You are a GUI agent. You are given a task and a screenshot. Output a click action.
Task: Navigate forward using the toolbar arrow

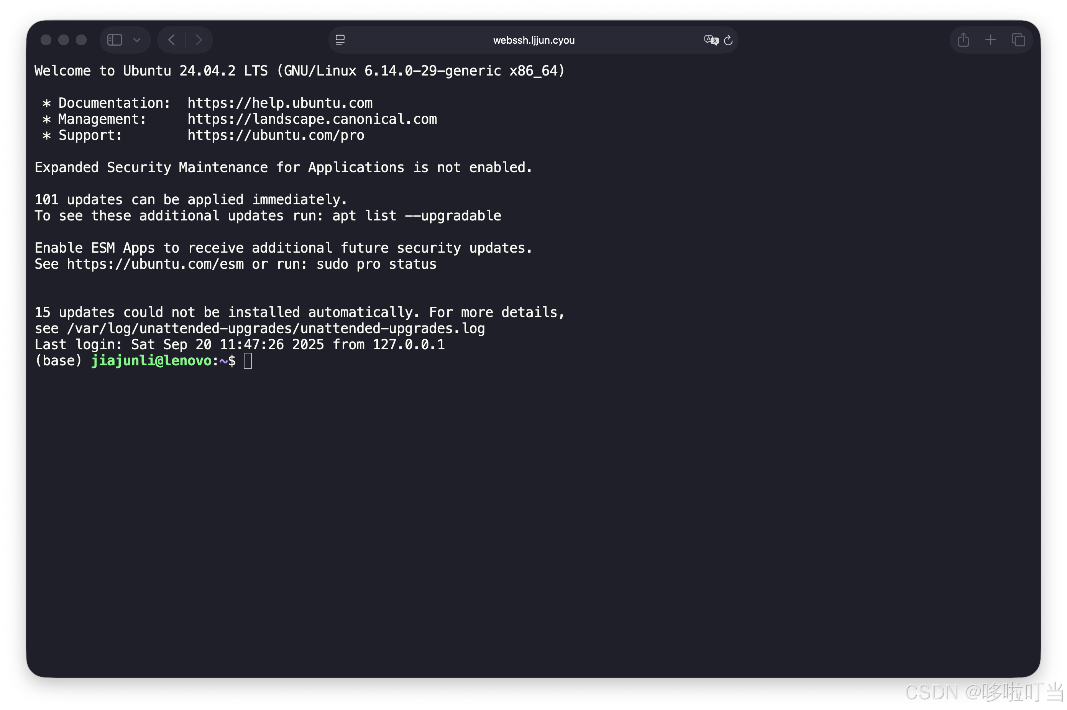tap(199, 40)
